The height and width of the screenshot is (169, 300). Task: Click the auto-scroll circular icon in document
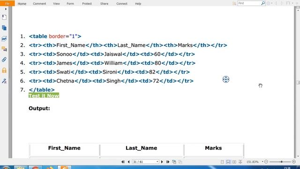[x=226, y=79]
